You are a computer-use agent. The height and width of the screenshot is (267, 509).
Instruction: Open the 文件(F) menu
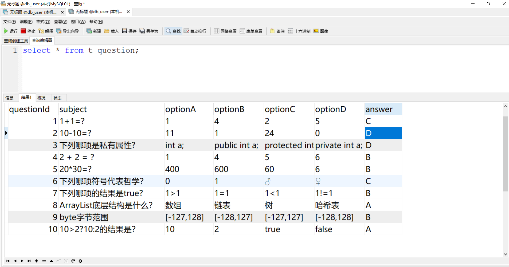click(x=10, y=22)
